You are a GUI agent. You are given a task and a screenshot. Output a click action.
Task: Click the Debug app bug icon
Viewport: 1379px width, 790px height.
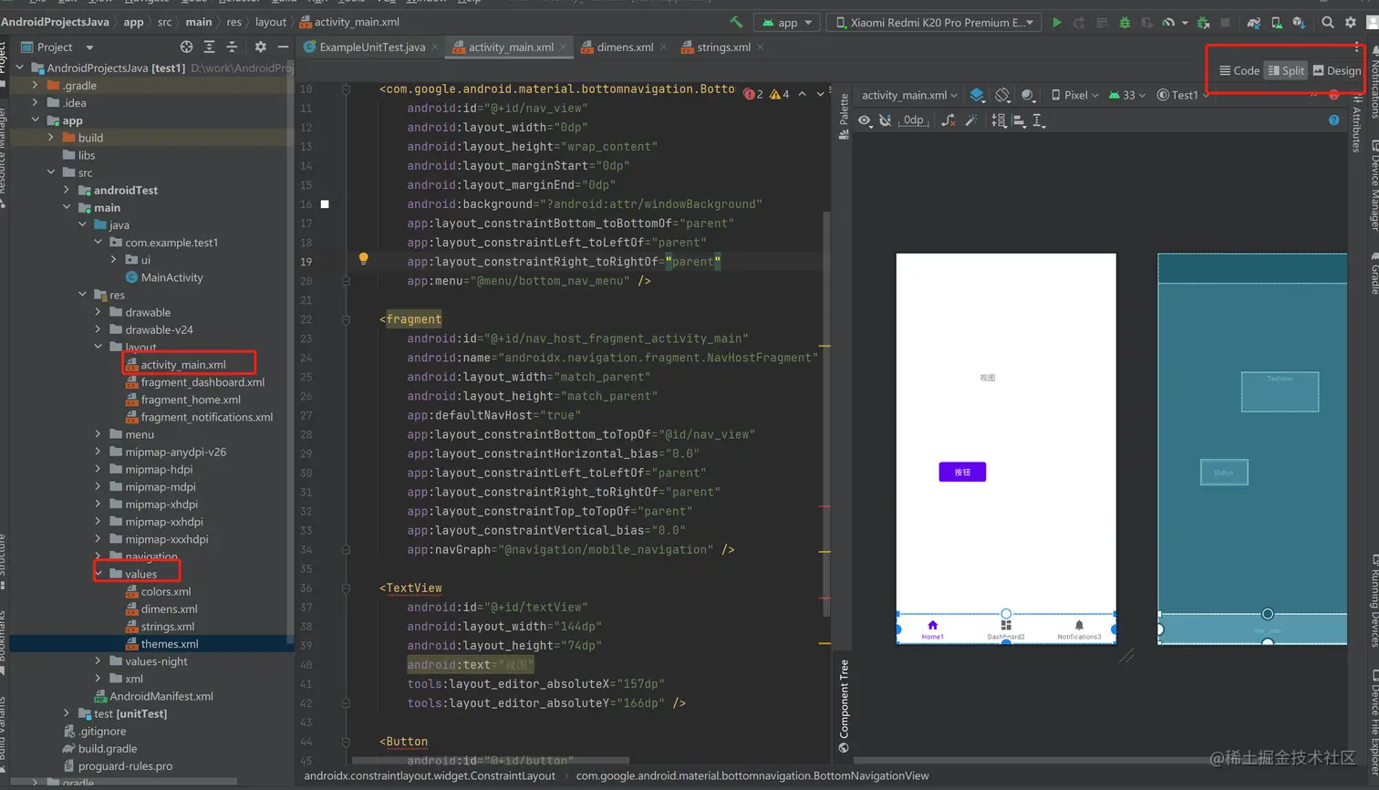click(1125, 23)
